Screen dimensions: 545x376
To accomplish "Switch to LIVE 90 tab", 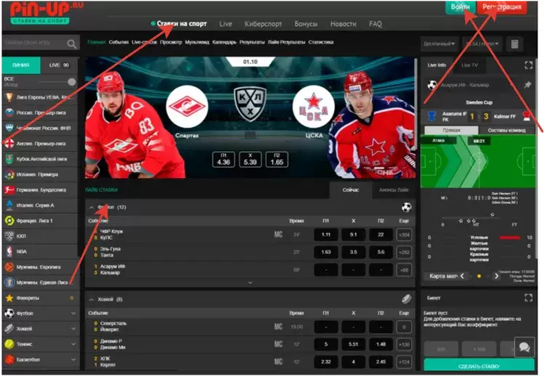I will [x=59, y=65].
